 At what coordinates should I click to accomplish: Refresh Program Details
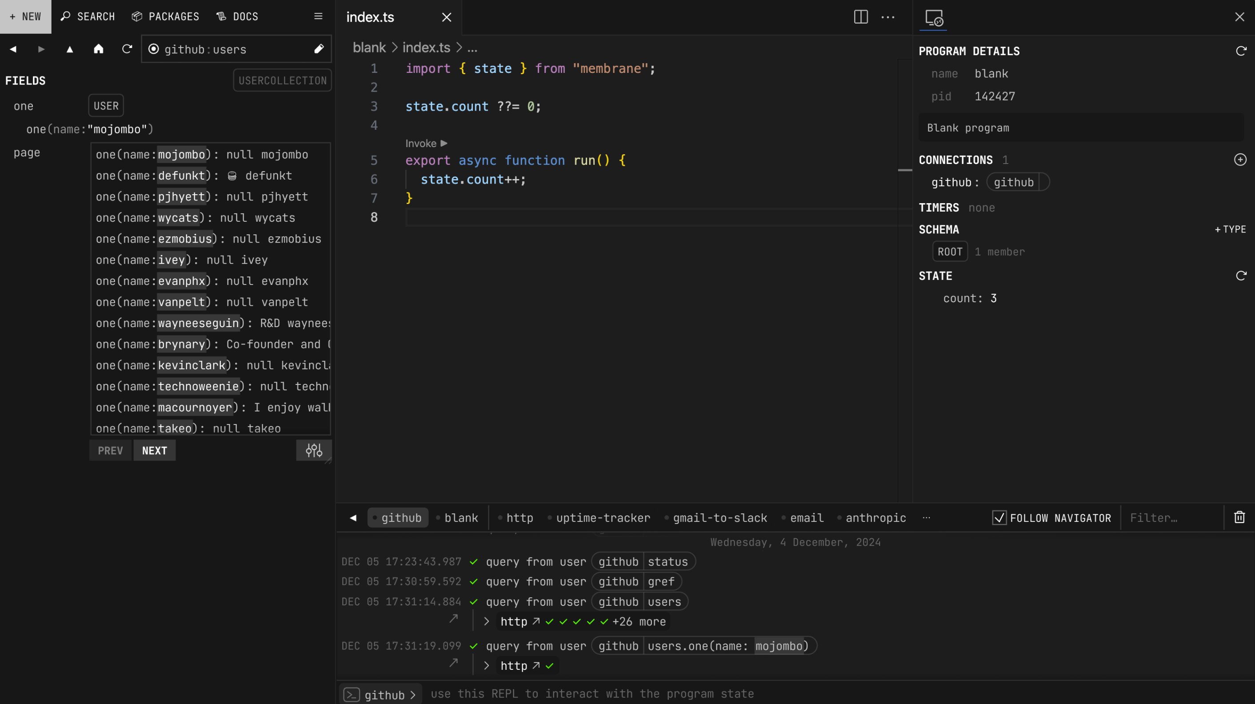(1241, 51)
